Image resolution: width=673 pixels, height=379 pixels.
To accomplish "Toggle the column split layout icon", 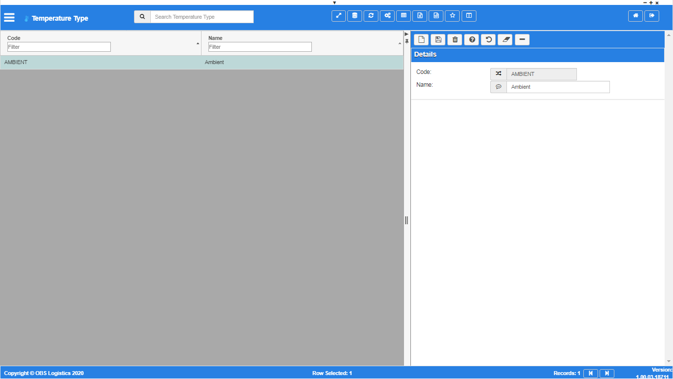I will [x=469, y=16].
